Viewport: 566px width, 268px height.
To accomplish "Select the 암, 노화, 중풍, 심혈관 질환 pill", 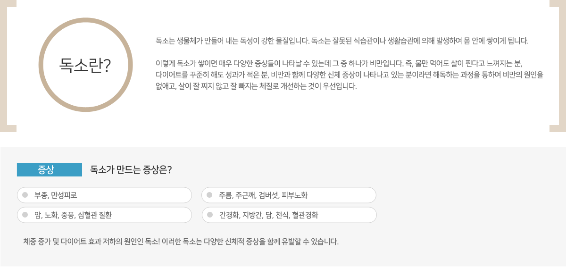I will click(104, 215).
